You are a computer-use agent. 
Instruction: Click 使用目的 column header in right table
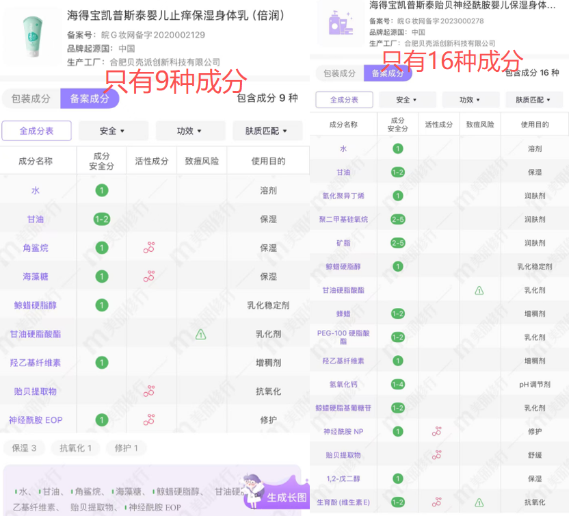tap(535, 125)
